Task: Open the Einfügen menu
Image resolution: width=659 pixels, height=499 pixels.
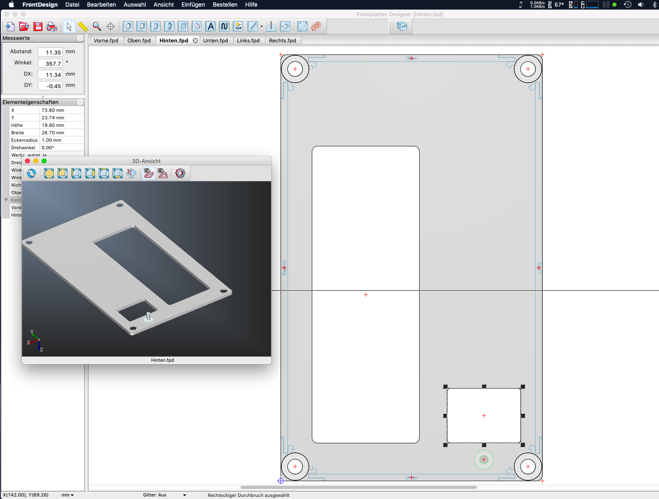Action: point(193,5)
